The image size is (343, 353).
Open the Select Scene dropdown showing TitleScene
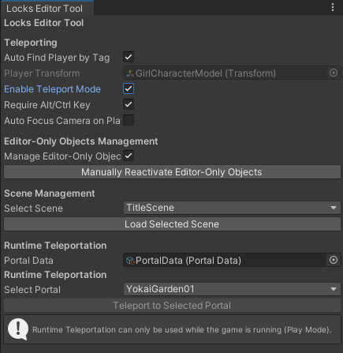pos(232,208)
